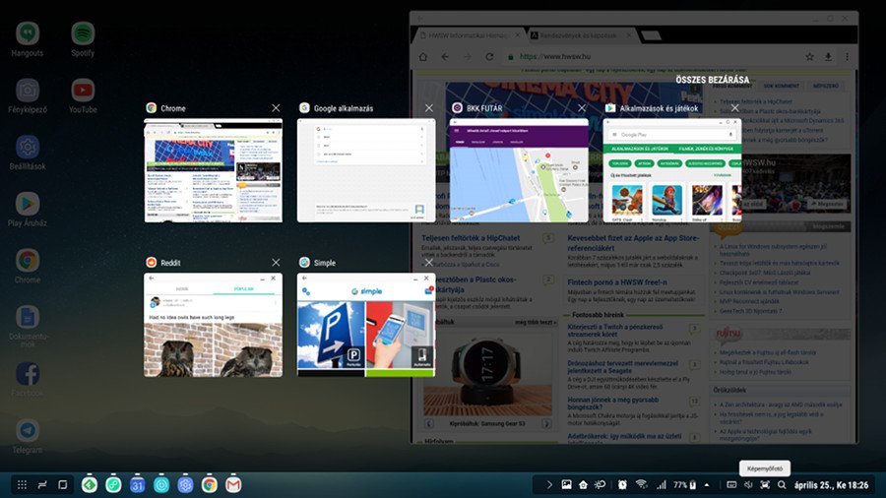886x498 pixels.
Task: Close the Chrome recent app card
Action: coord(276,108)
